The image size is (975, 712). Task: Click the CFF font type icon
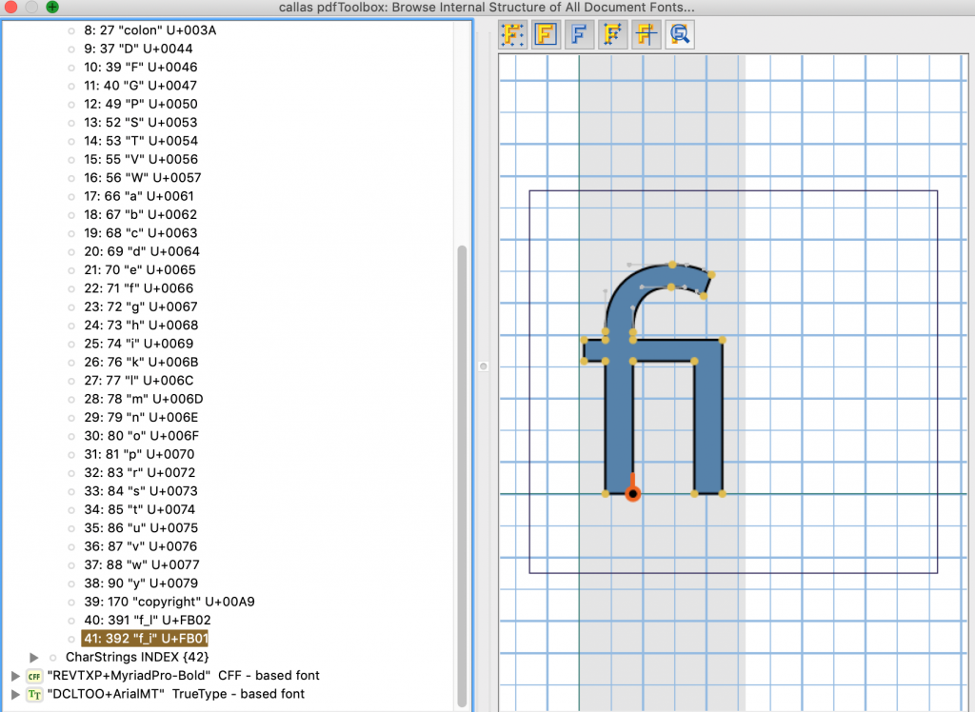click(34, 676)
